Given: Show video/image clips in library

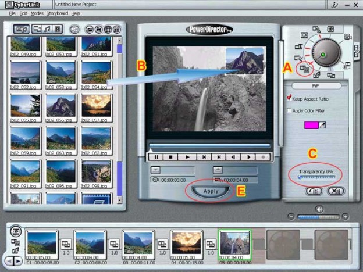Looking at the screenshot, I should pos(37,29).
